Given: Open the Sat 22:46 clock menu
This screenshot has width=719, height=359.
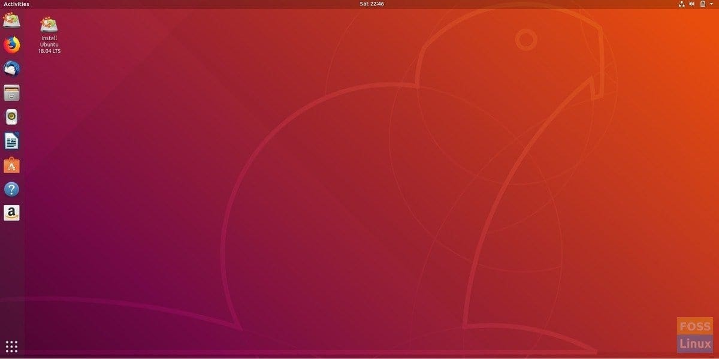Looking at the screenshot, I should click(x=371, y=4).
